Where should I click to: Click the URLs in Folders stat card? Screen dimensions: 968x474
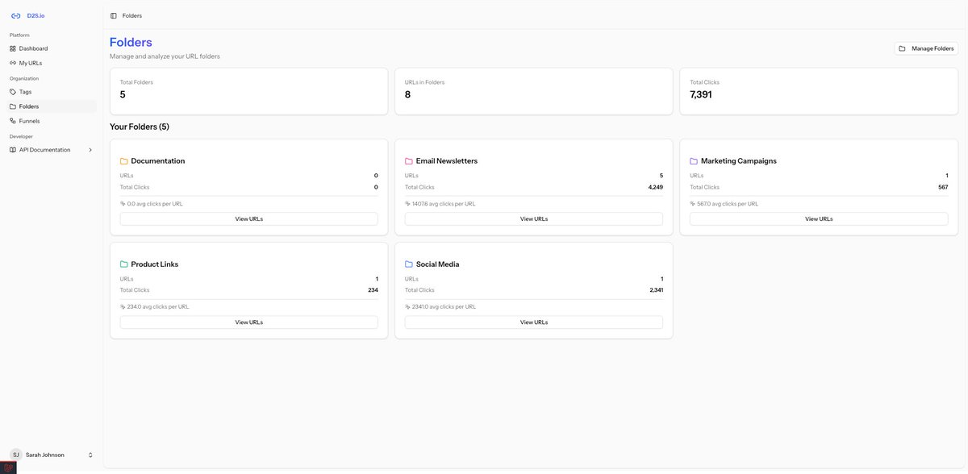(x=534, y=91)
